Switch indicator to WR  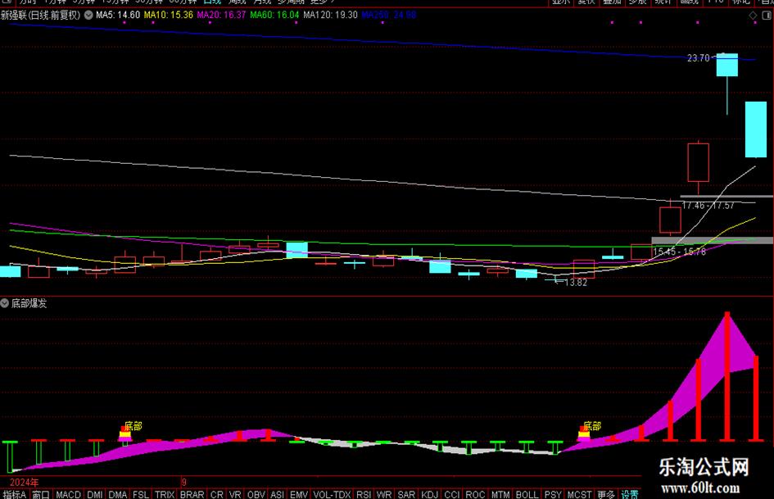384,494
